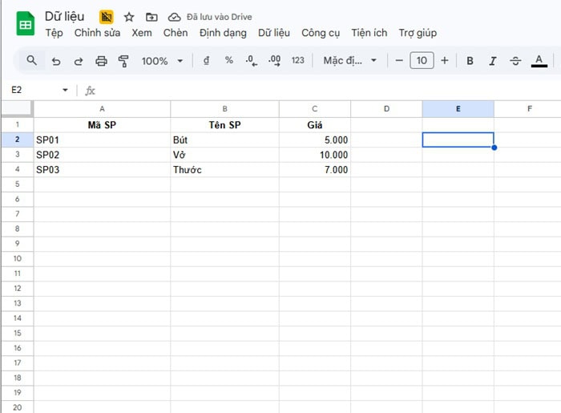Image resolution: width=561 pixels, height=413 pixels.
Task: Click the increase font size plus button
Action: point(445,60)
